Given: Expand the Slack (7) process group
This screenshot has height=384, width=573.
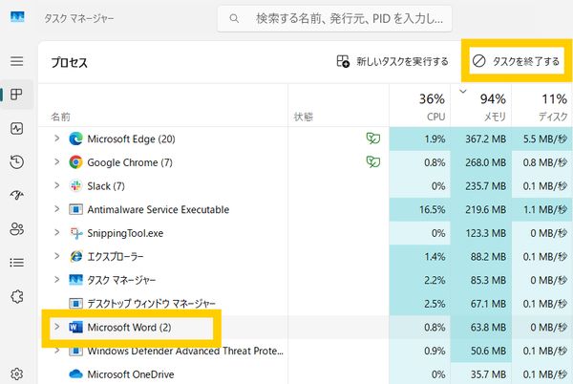Looking at the screenshot, I should [x=56, y=185].
